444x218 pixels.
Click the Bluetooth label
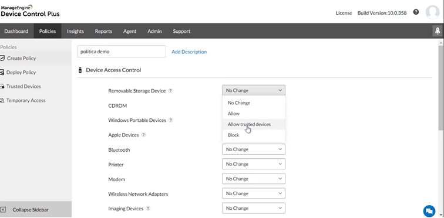point(119,150)
